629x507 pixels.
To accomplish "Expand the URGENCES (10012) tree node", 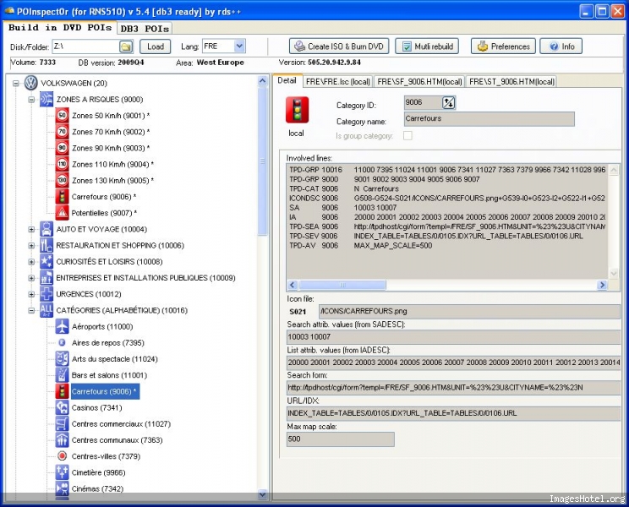I will click(32, 294).
